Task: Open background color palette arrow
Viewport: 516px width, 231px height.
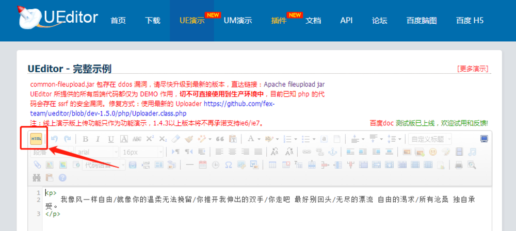Action: (278, 139)
